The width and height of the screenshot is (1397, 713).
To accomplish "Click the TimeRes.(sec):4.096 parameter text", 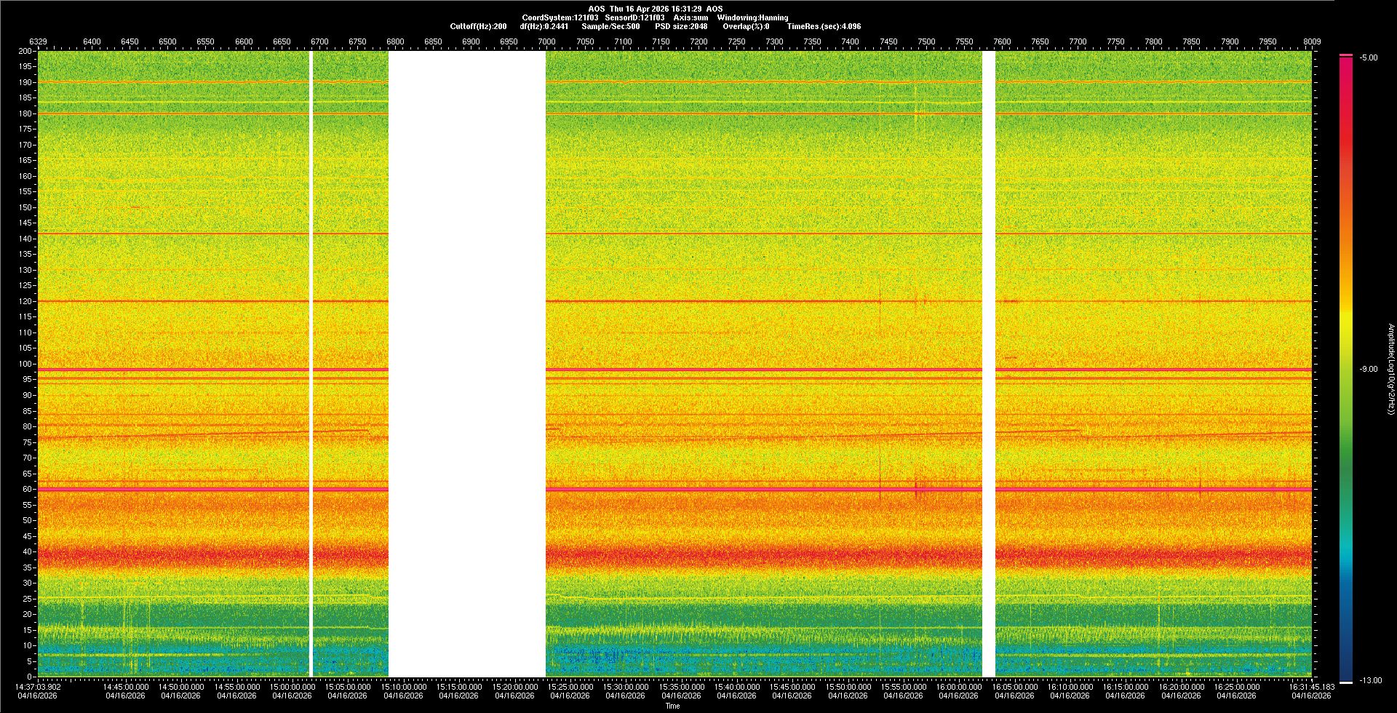I will 824,26.
